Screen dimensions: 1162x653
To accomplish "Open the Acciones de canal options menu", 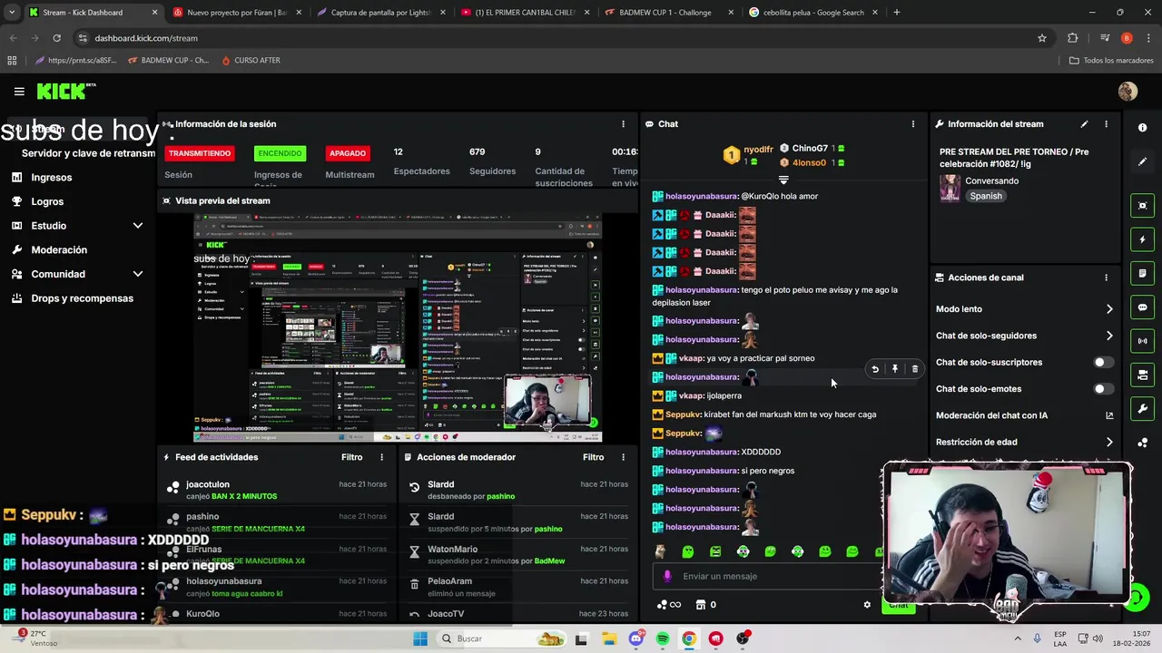I will click(1106, 278).
